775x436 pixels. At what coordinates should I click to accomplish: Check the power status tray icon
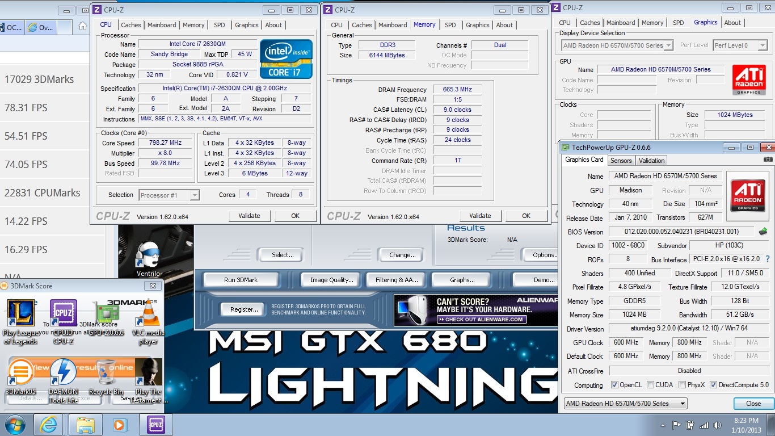tap(690, 425)
